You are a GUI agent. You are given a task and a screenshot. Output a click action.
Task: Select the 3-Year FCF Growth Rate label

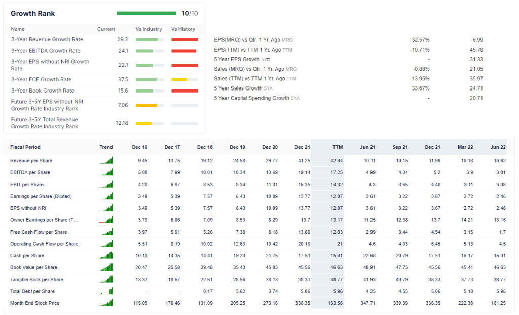tap(42, 79)
